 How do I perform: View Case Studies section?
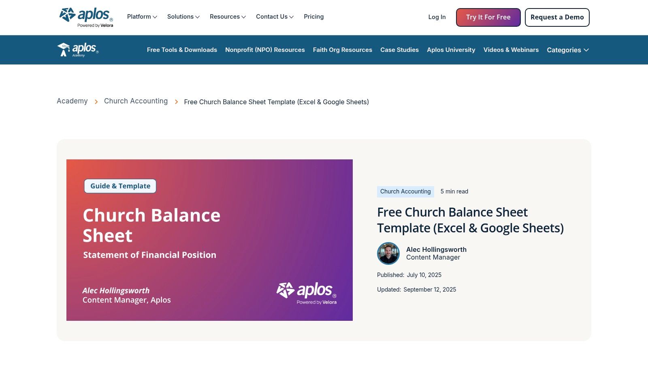coord(399,50)
